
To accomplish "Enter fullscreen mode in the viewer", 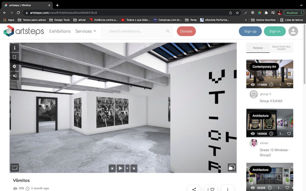I will coord(15,57).
